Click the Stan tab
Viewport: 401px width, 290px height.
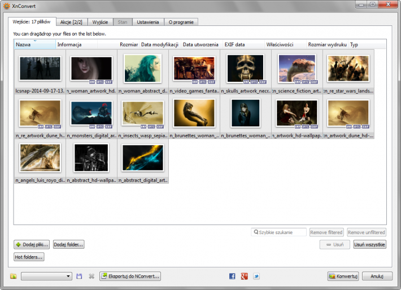[123, 22]
